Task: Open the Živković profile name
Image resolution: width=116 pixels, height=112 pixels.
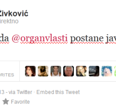Action: [14, 14]
